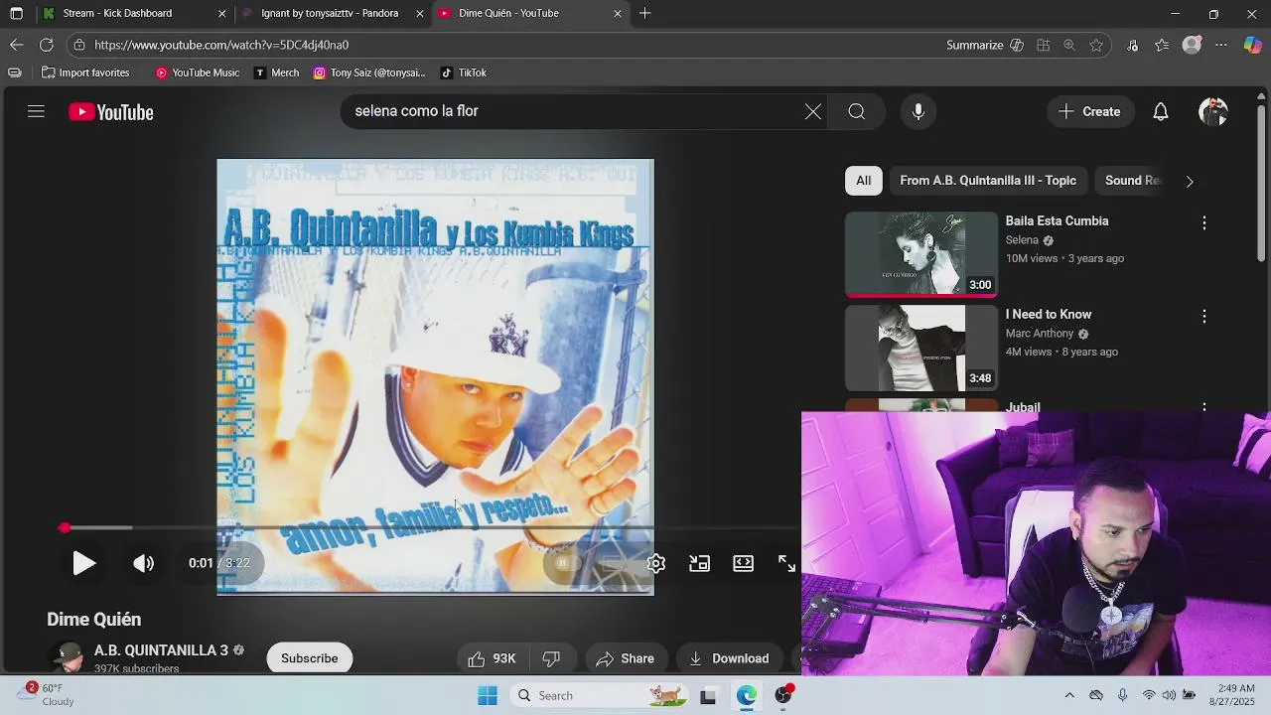The width and height of the screenshot is (1271, 715).
Task: Open YouTube notifications bell
Action: tap(1161, 111)
